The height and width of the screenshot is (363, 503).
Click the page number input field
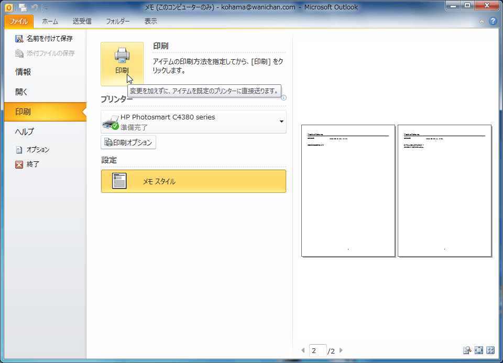pos(318,350)
